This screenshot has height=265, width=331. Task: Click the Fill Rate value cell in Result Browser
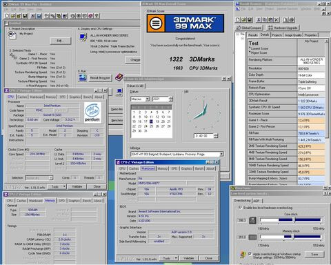311,133
